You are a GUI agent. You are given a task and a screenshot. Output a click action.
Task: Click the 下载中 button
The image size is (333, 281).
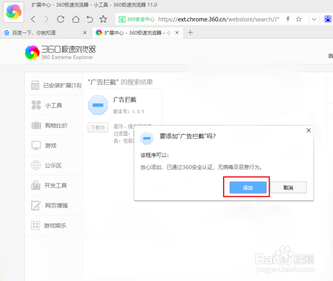[98, 127]
